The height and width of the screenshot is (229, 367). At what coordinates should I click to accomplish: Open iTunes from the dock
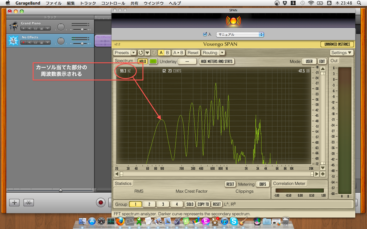224,221
